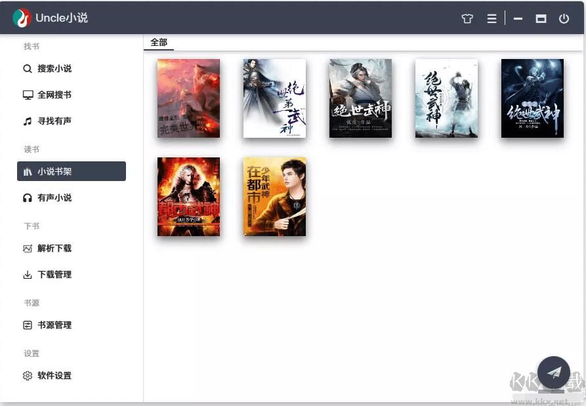
Task: Go to 下载管理
Action: pyautogui.click(x=72, y=275)
